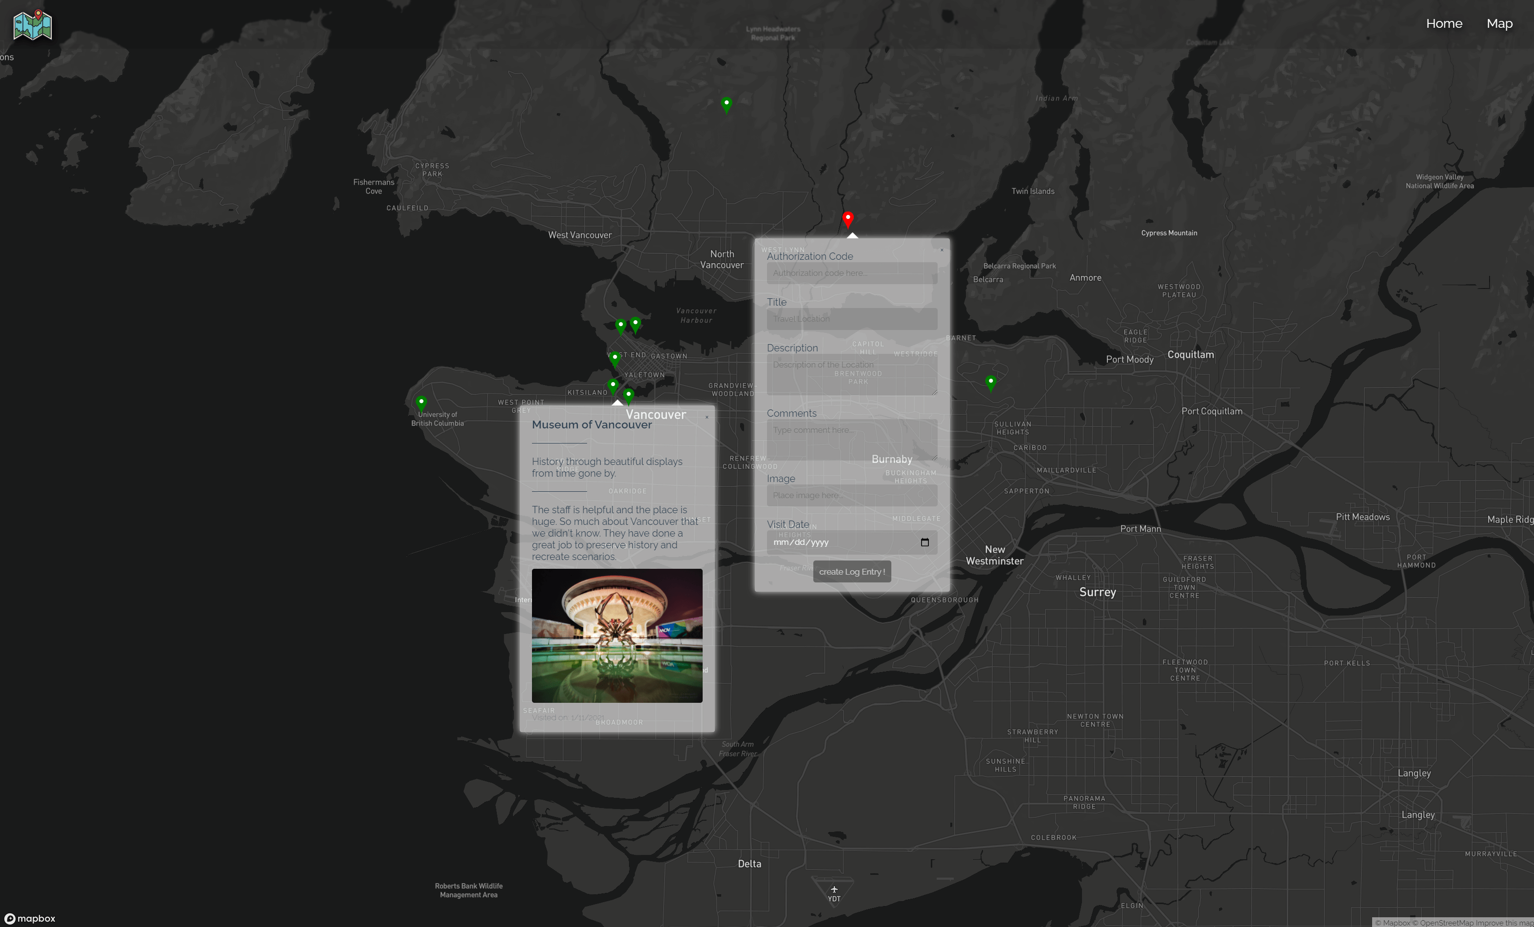Image resolution: width=1534 pixels, height=927 pixels.
Task: Click the Museum of Vancouver photo
Action: [616, 636]
